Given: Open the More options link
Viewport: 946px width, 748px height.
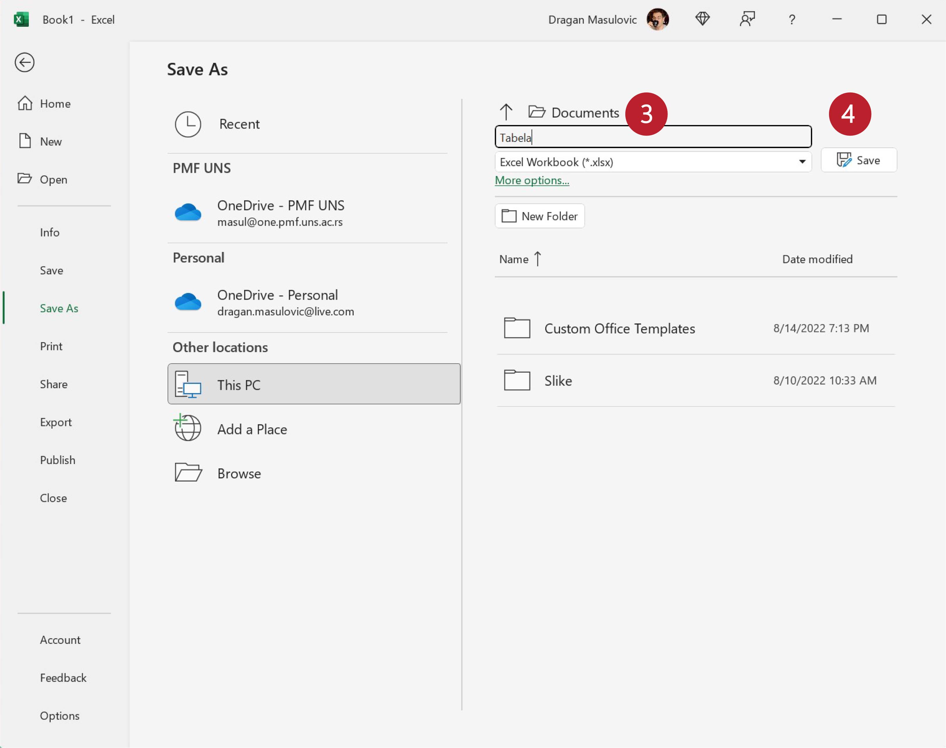Looking at the screenshot, I should [x=532, y=180].
